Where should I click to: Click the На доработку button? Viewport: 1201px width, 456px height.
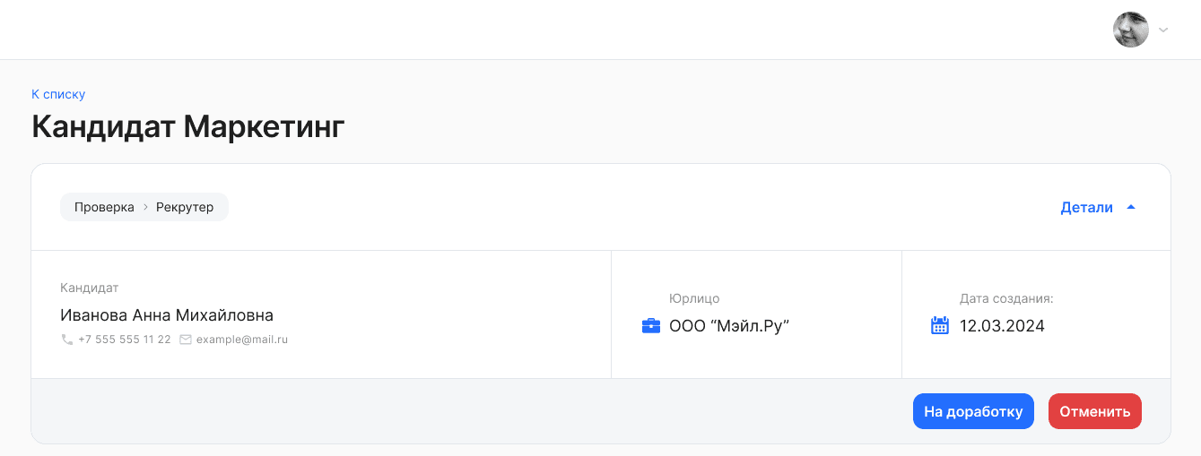pos(973,411)
